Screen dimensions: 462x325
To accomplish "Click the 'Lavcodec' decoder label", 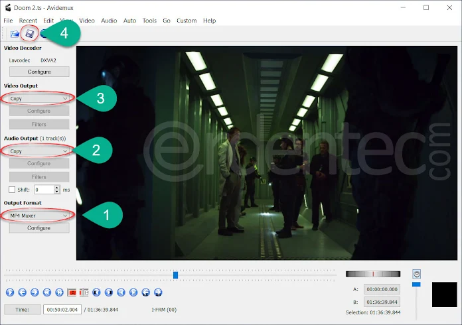I will tap(19, 60).
